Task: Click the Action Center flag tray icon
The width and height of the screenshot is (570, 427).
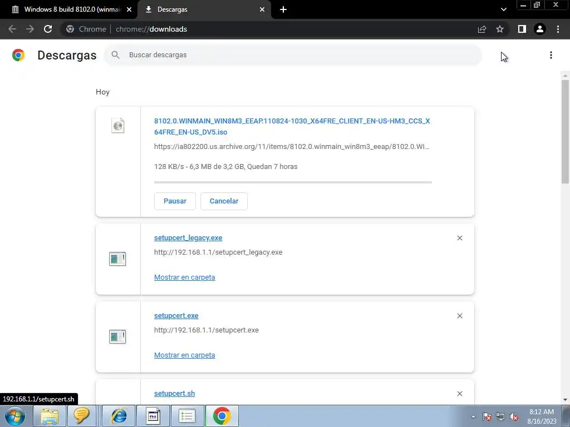Action: point(487,416)
